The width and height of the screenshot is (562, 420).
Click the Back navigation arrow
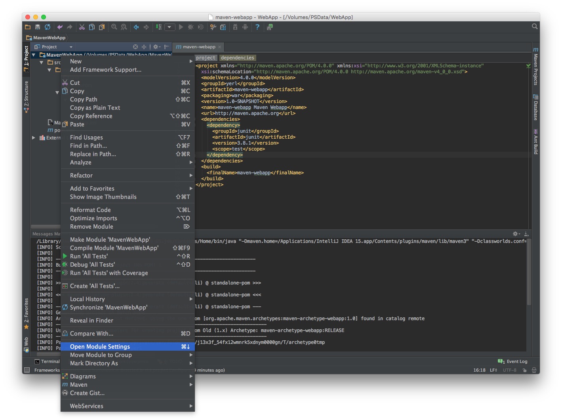(x=136, y=27)
